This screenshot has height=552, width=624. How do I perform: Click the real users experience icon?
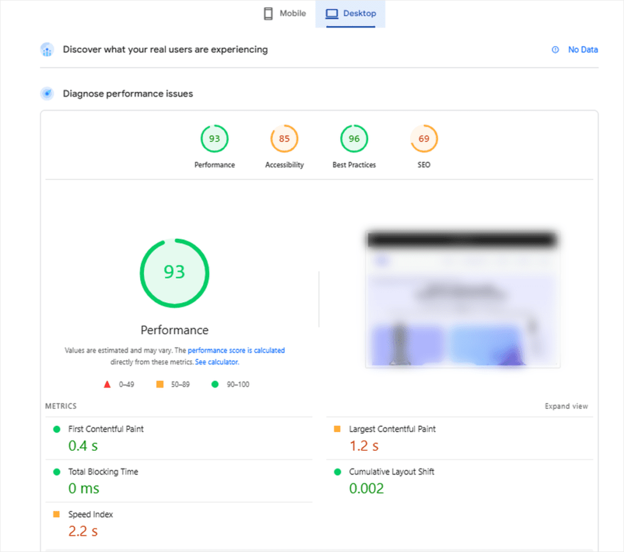coord(48,50)
